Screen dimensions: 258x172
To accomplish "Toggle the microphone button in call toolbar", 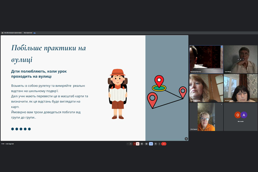I will [131, 144].
